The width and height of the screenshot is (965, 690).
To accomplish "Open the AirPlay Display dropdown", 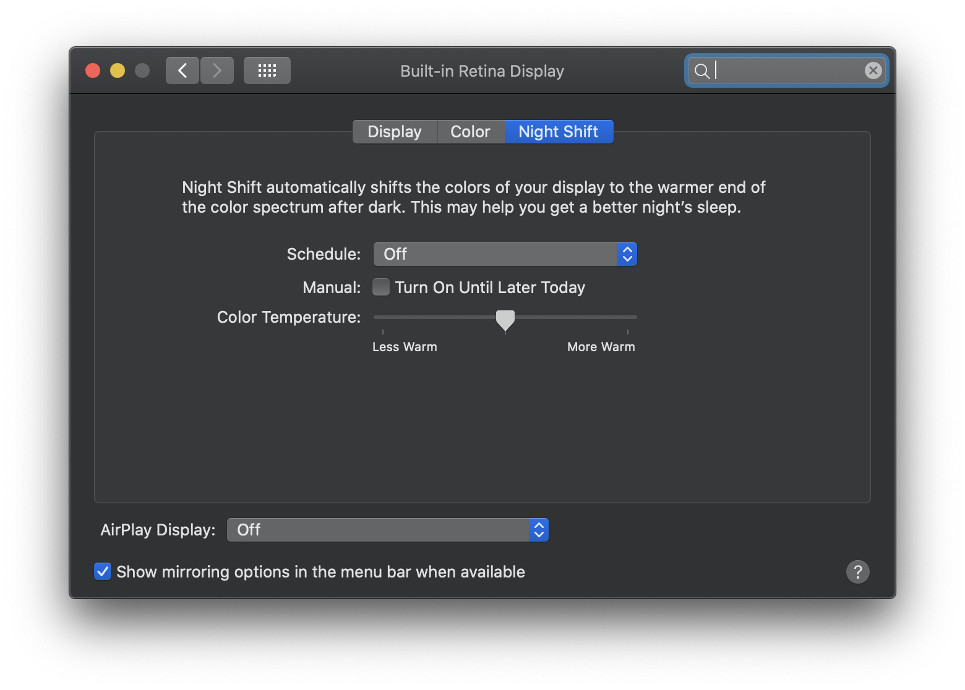I will [x=388, y=530].
